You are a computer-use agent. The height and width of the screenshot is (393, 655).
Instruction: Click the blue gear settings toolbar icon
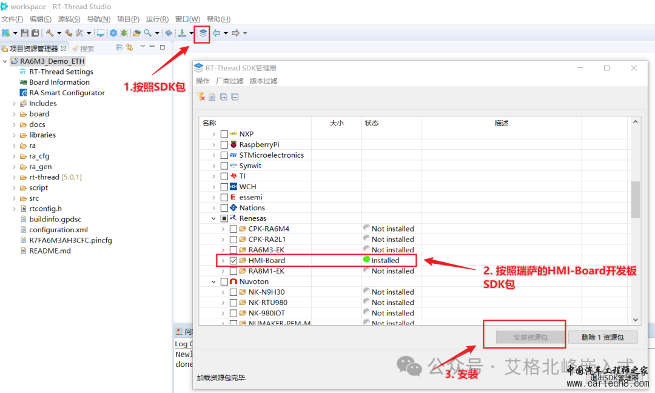click(x=113, y=33)
